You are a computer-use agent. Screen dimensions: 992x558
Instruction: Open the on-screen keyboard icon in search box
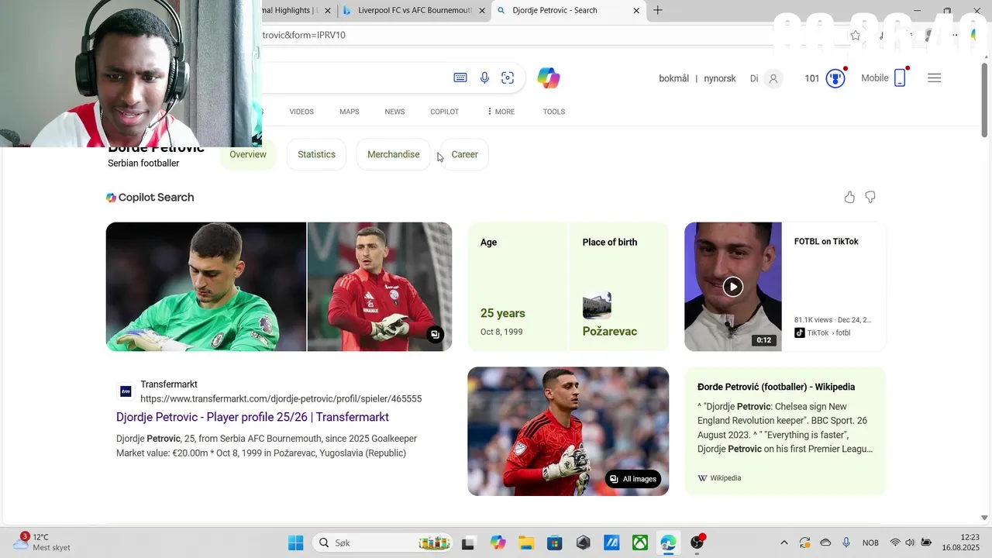[x=460, y=77]
